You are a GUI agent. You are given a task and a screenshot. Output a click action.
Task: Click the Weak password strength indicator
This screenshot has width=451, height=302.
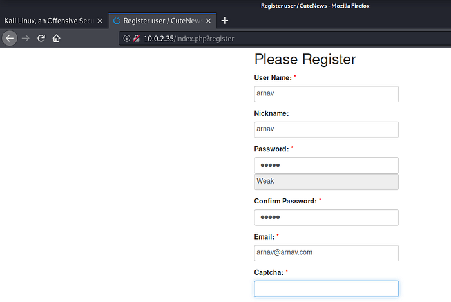[x=326, y=182]
